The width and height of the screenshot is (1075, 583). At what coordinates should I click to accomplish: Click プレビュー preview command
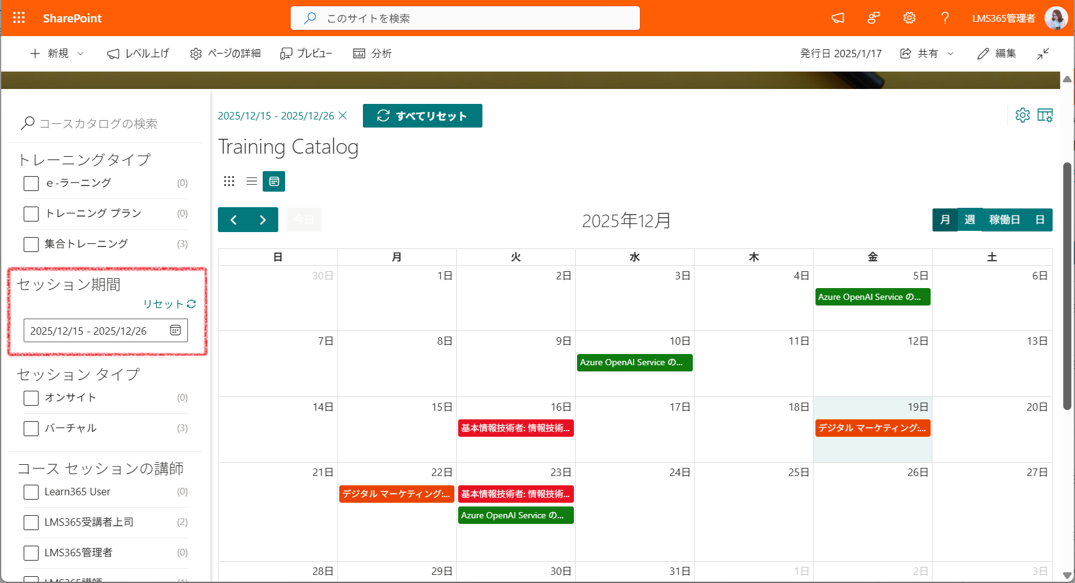tap(306, 54)
